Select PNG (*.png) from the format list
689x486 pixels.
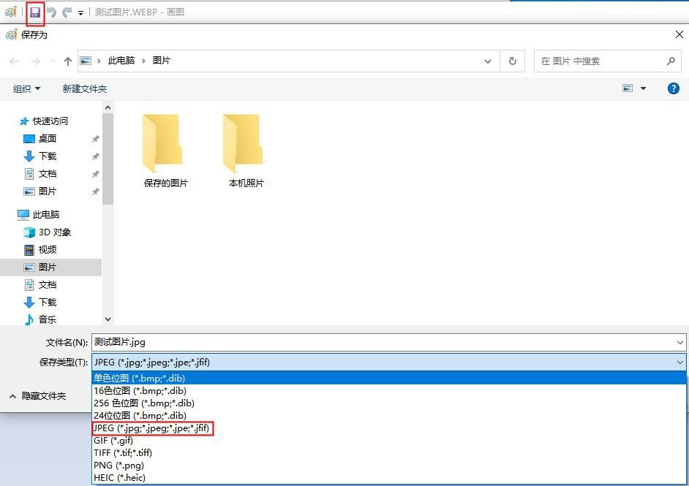[x=119, y=465]
